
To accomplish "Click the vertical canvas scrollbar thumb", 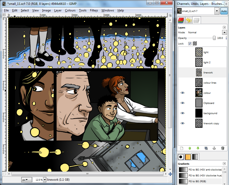I will 170,75.
